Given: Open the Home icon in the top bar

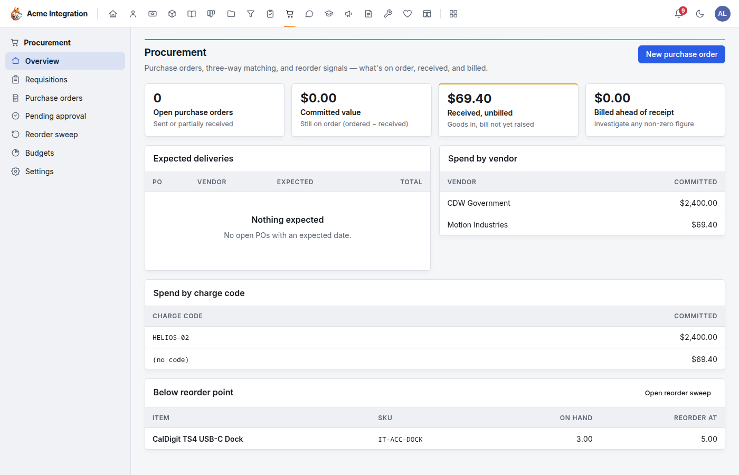Looking at the screenshot, I should point(113,14).
